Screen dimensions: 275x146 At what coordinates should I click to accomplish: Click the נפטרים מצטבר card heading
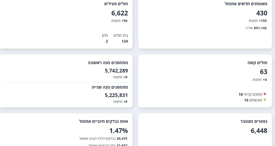point(254,121)
